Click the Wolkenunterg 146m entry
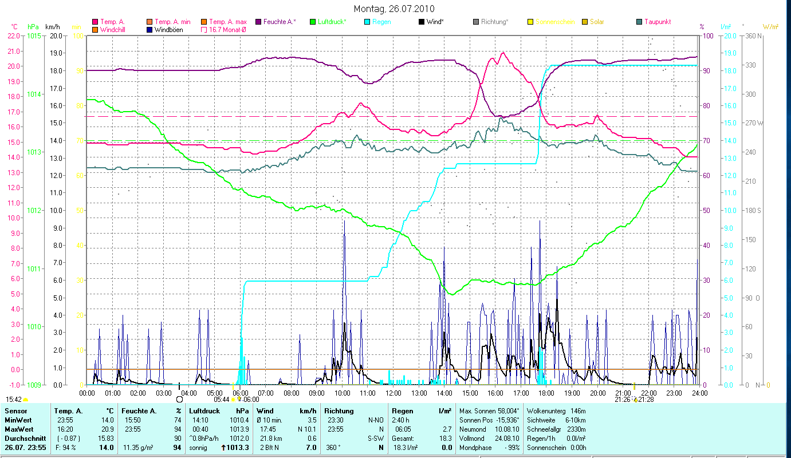The image size is (791, 458). (x=557, y=411)
